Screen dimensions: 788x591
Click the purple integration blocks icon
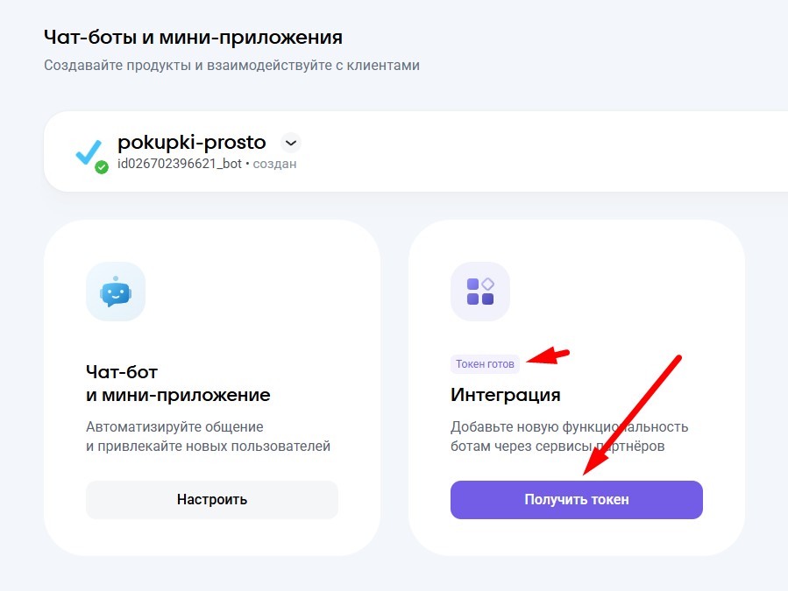[480, 292]
